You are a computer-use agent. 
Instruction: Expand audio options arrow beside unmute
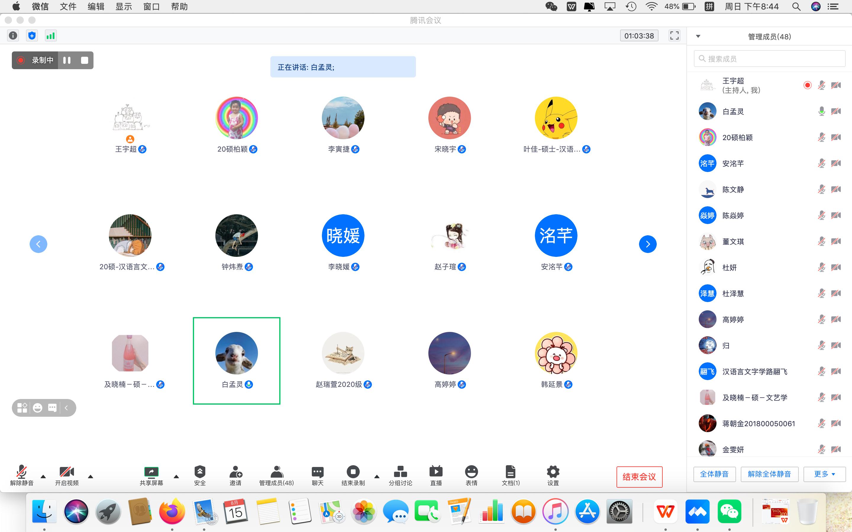(43, 477)
